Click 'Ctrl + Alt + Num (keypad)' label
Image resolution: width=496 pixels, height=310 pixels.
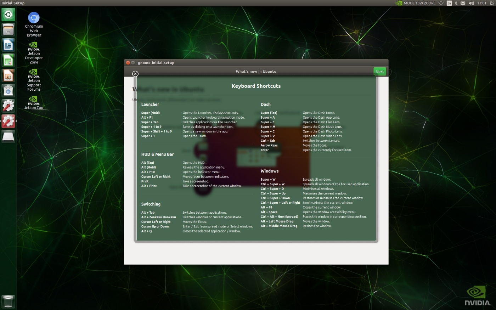point(279,217)
